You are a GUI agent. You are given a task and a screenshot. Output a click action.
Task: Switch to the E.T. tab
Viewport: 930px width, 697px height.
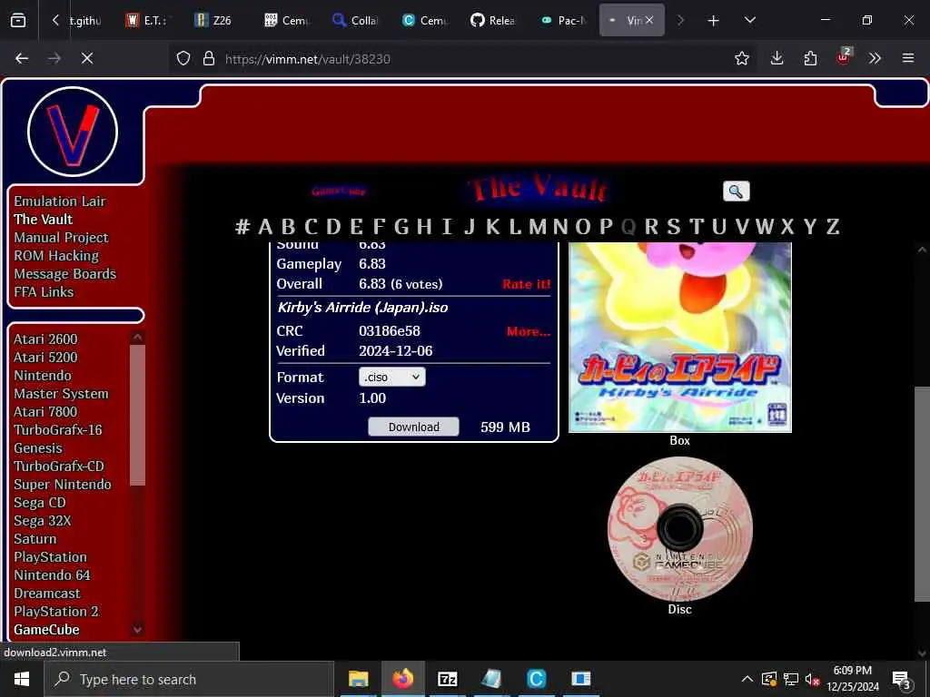point(148,20)
